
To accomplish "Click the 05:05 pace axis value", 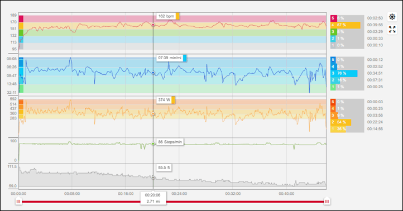I will coord(12,59).
